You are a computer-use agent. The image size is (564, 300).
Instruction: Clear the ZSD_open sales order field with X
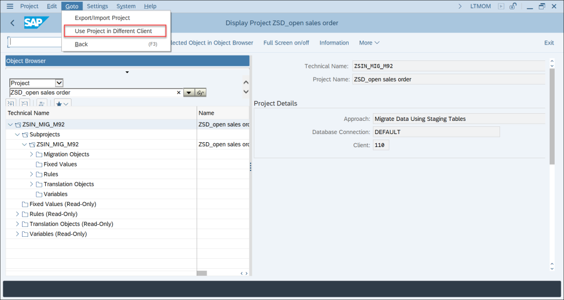click(x=179, y=93)
